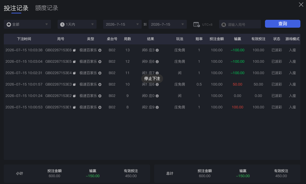Open the start date 2026-7-15 picker
Screen dimensions: 306x184
coord(122,24)
